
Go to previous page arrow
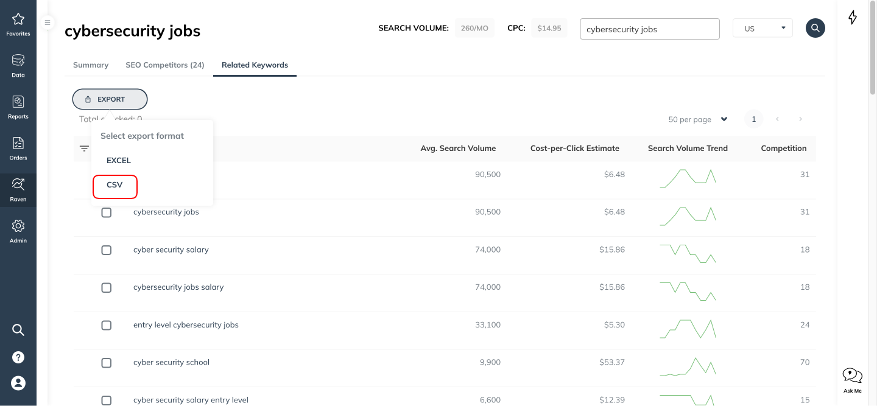click(x=777, y=119)
